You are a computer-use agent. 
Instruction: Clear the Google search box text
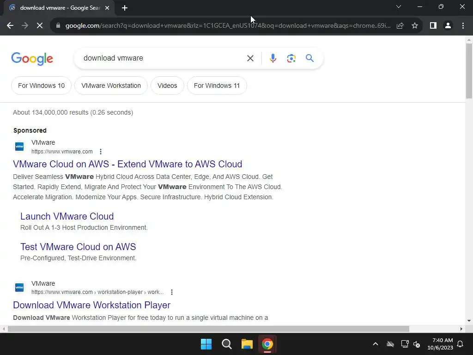pyautogui.click(x=250, y=58)
